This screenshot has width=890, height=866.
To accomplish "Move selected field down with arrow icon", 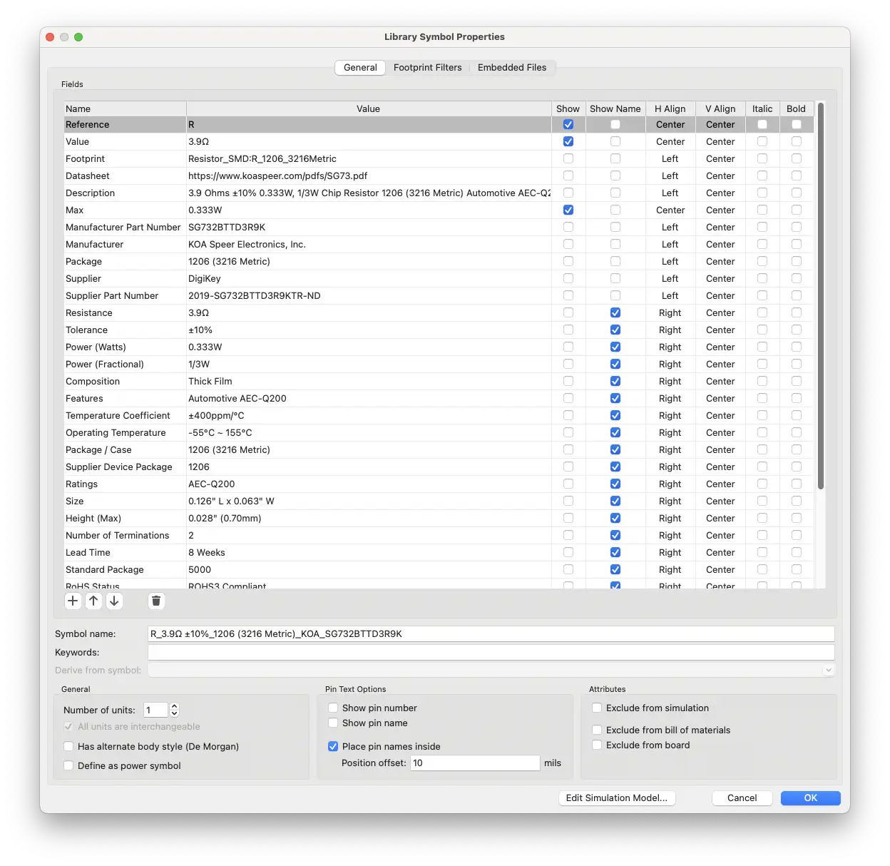I will (114, 601).
